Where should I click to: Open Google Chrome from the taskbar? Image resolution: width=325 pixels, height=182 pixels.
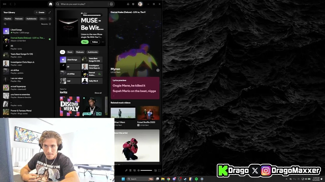pos(168,179)
